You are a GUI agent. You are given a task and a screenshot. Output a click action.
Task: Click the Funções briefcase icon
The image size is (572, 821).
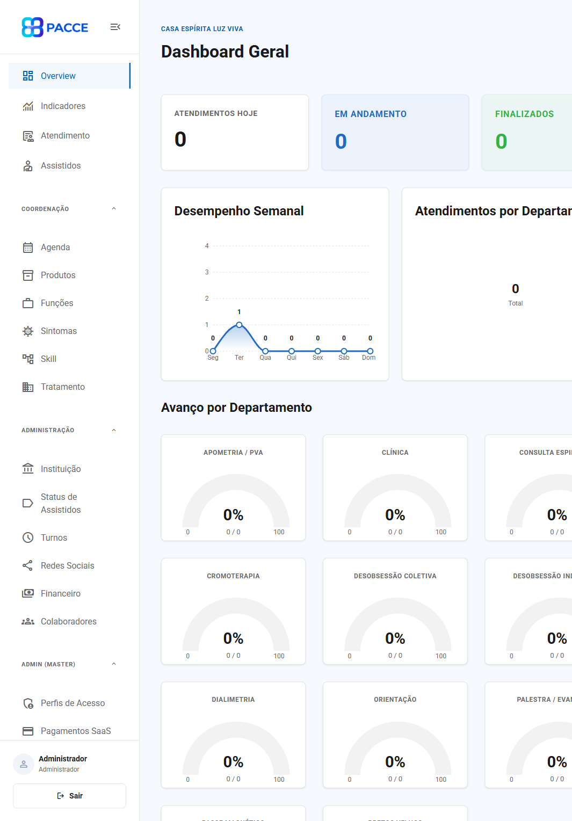click(28, 303)
